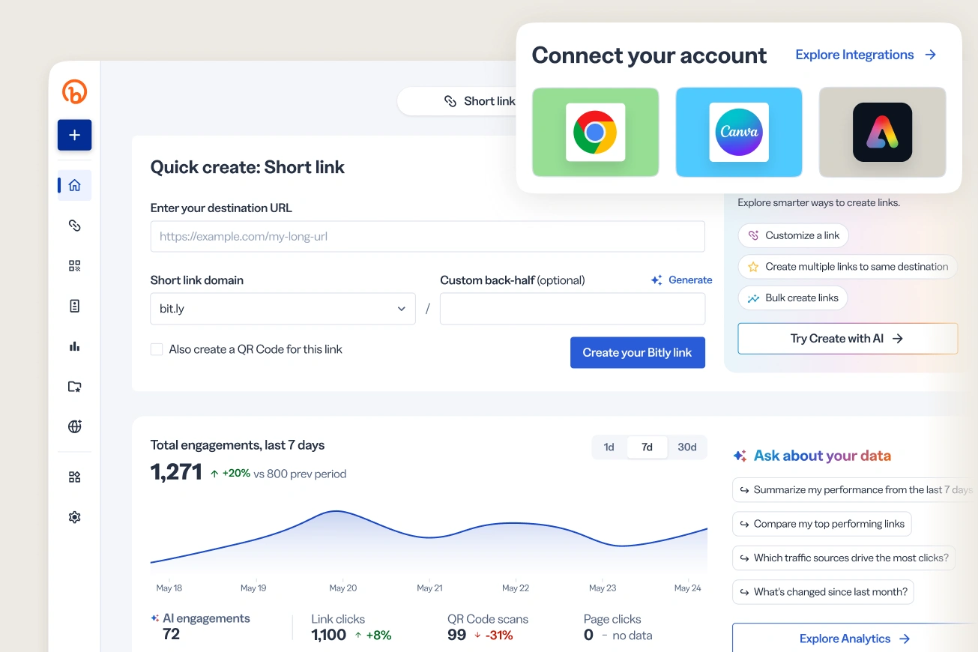Open QR Codes from the sidebar
This screenshot has width=978, height=652.
click(74, 265)
